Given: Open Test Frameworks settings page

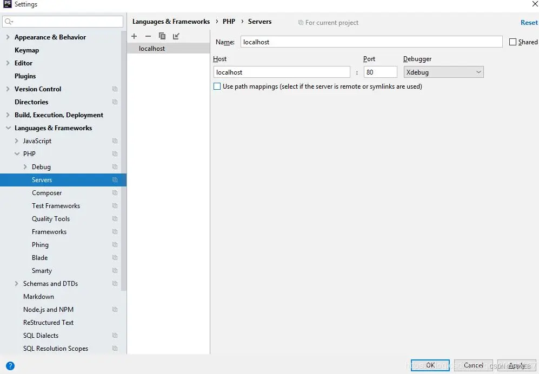Looking at the screenshot, I should [56, 206].
